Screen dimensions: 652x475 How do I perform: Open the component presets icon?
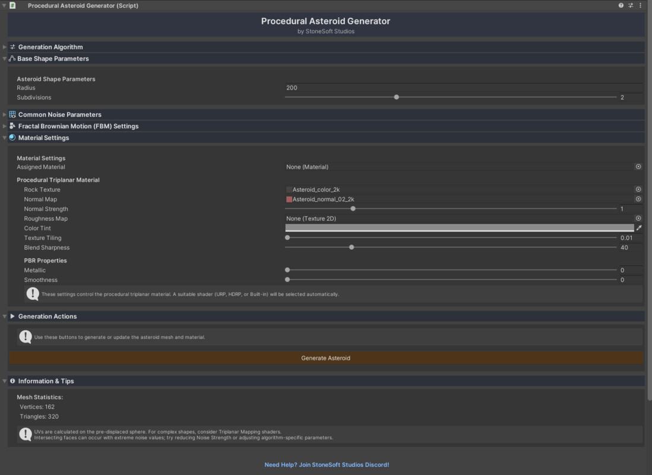[x=631, y=5]
